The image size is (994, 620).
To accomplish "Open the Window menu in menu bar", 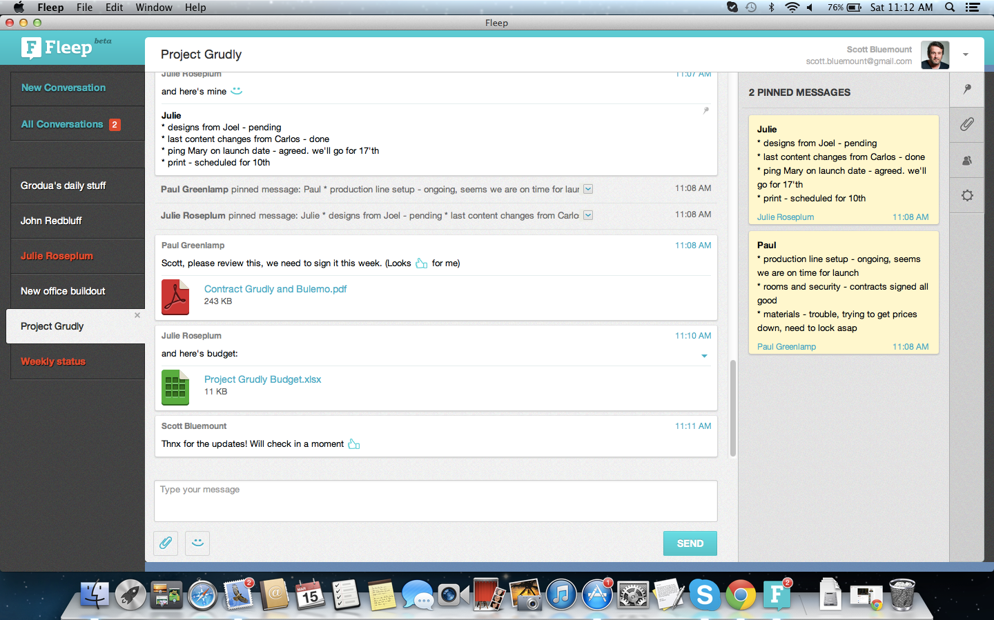I will [154, 7].
